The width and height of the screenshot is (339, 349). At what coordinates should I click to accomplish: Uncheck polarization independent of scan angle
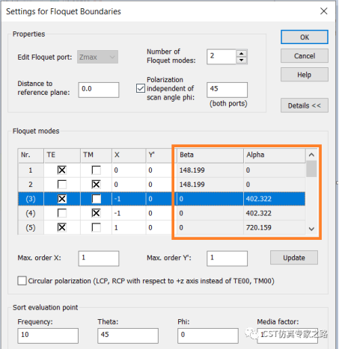[141, 88]
